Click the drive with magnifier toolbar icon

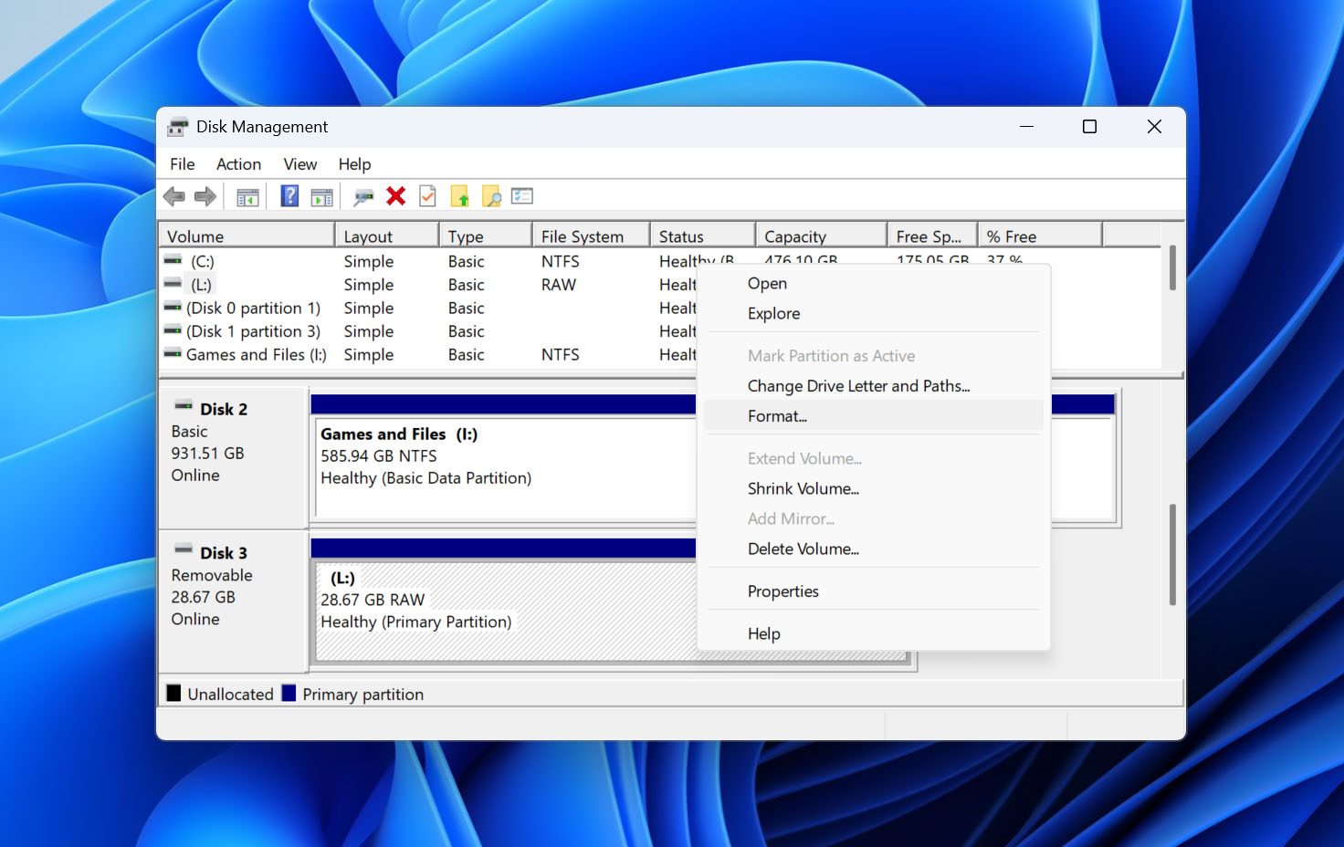363,196
